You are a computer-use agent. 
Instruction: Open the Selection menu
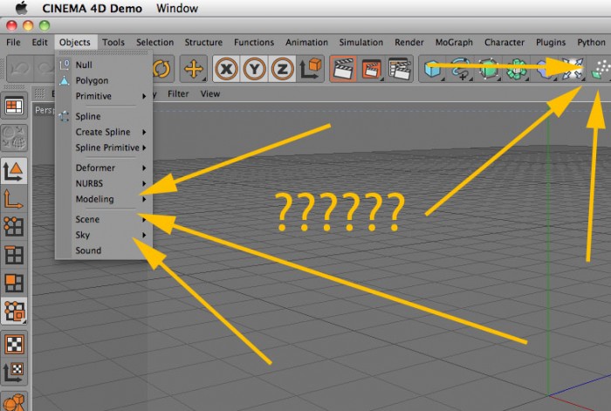pos(155,42)
